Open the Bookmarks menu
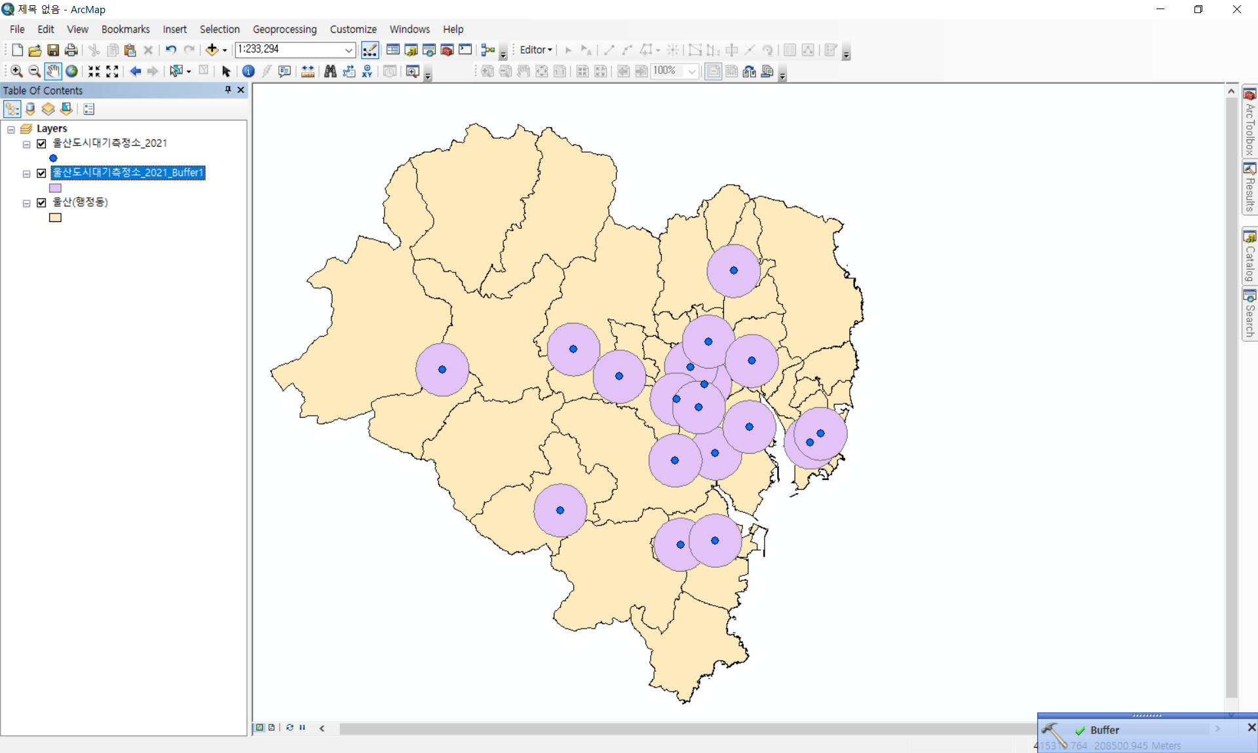 [x=125, y=29]
